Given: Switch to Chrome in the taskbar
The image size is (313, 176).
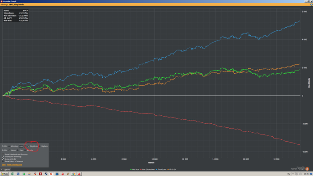Looking at the screenshot, I should click(x=74, y=174).
